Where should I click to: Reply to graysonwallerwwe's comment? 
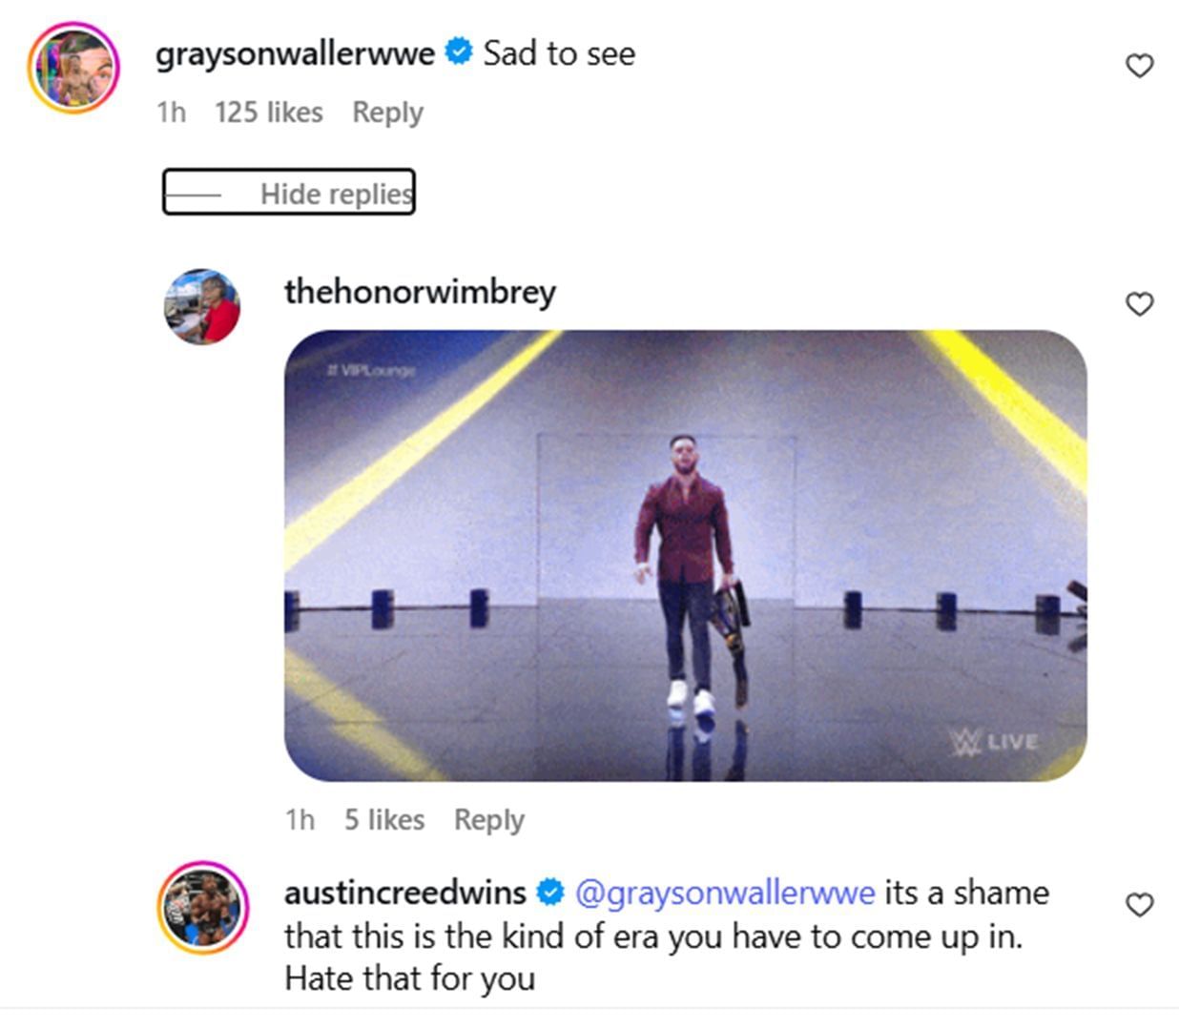[x=386, y=113]
